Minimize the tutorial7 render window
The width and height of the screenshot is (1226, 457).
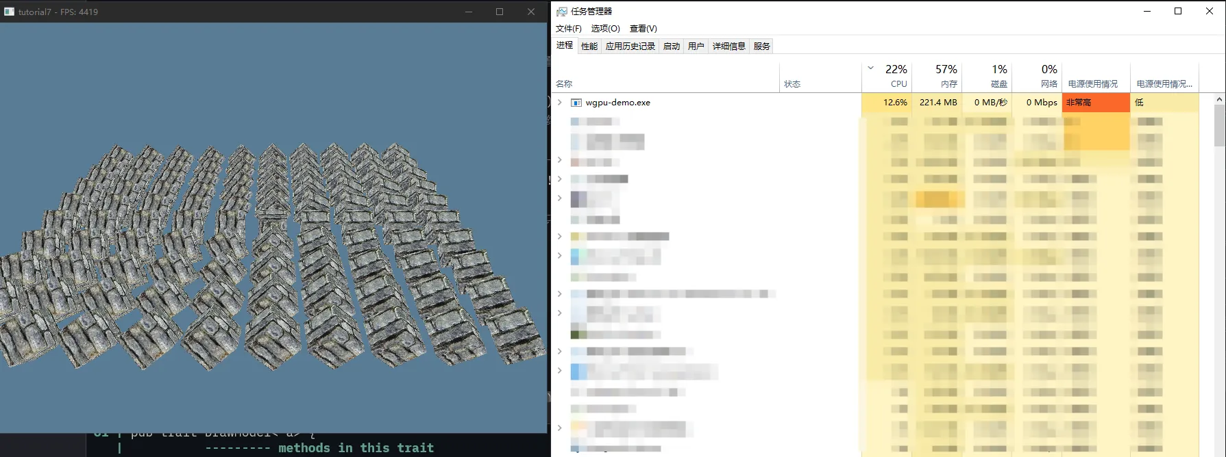[469, 12]
